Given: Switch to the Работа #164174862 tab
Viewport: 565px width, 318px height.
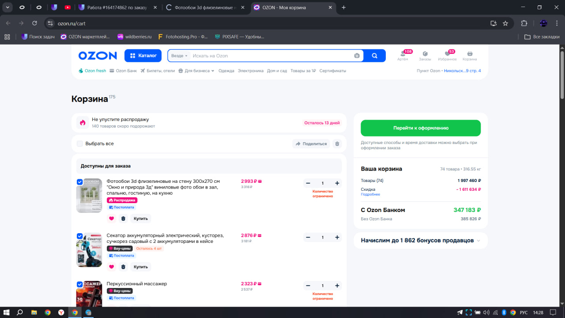Looking at the screenshot, I should click(118, 7).
